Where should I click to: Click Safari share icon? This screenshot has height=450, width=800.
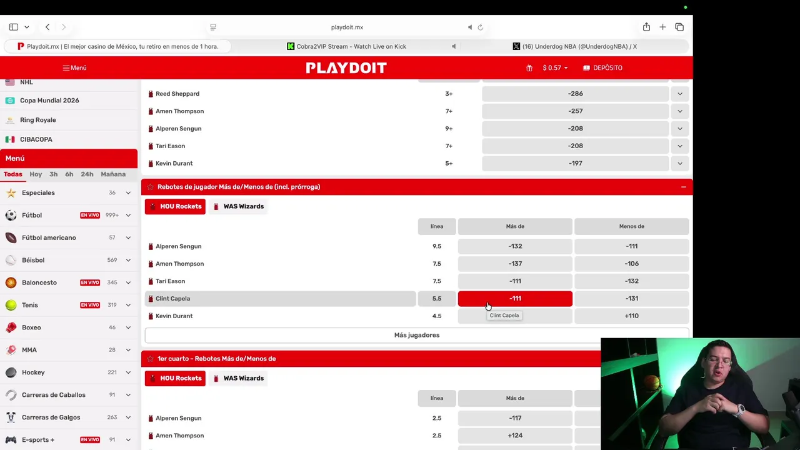click(646, 27)
